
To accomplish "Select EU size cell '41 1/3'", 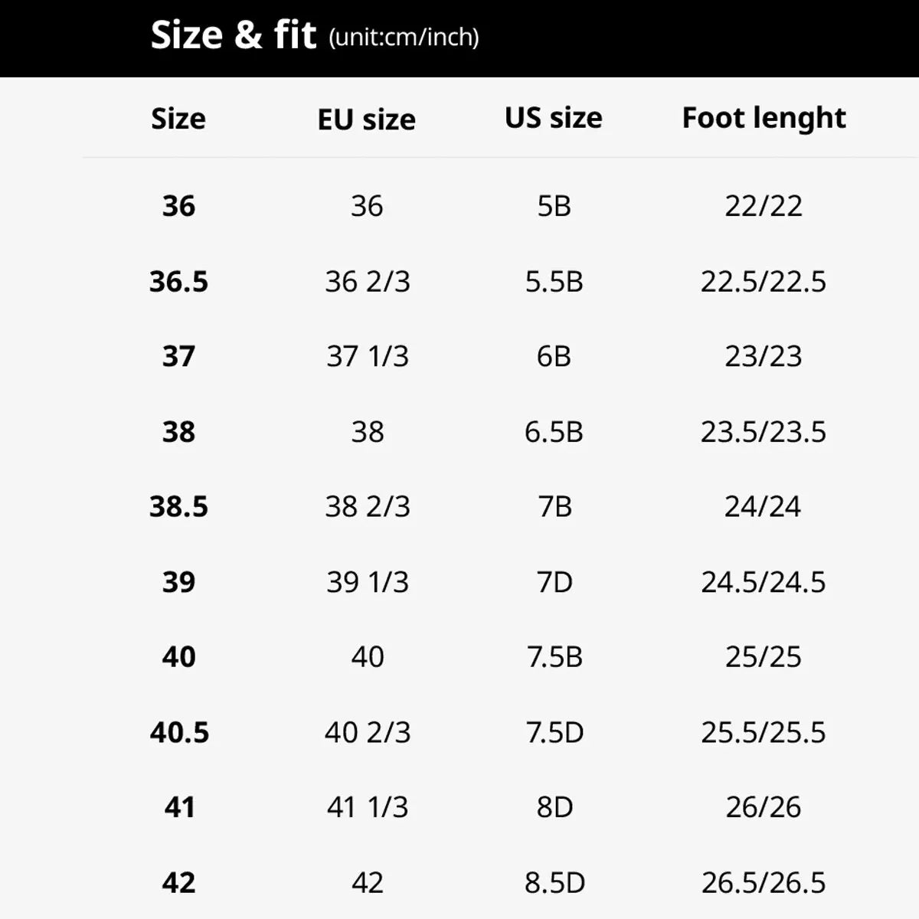I will (x=368, y=807).
